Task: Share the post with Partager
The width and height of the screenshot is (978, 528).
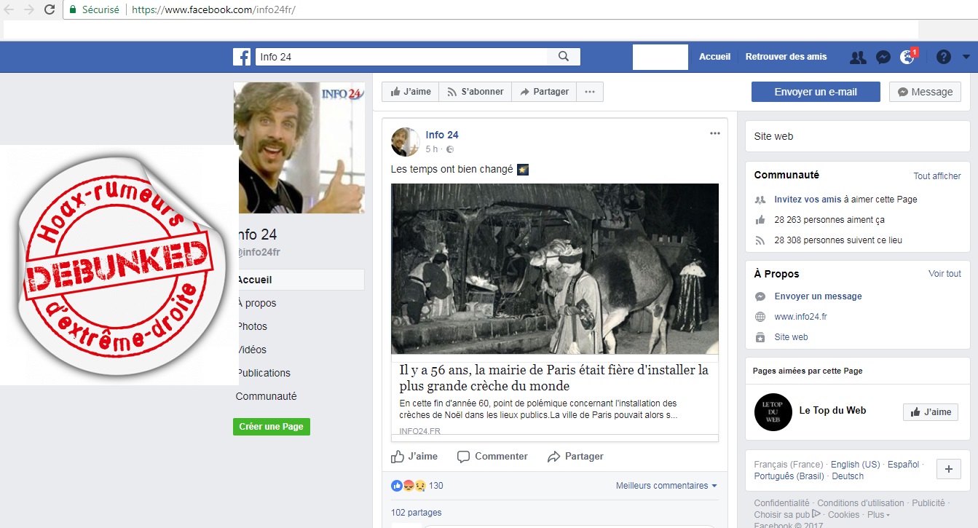Action: 575,457
